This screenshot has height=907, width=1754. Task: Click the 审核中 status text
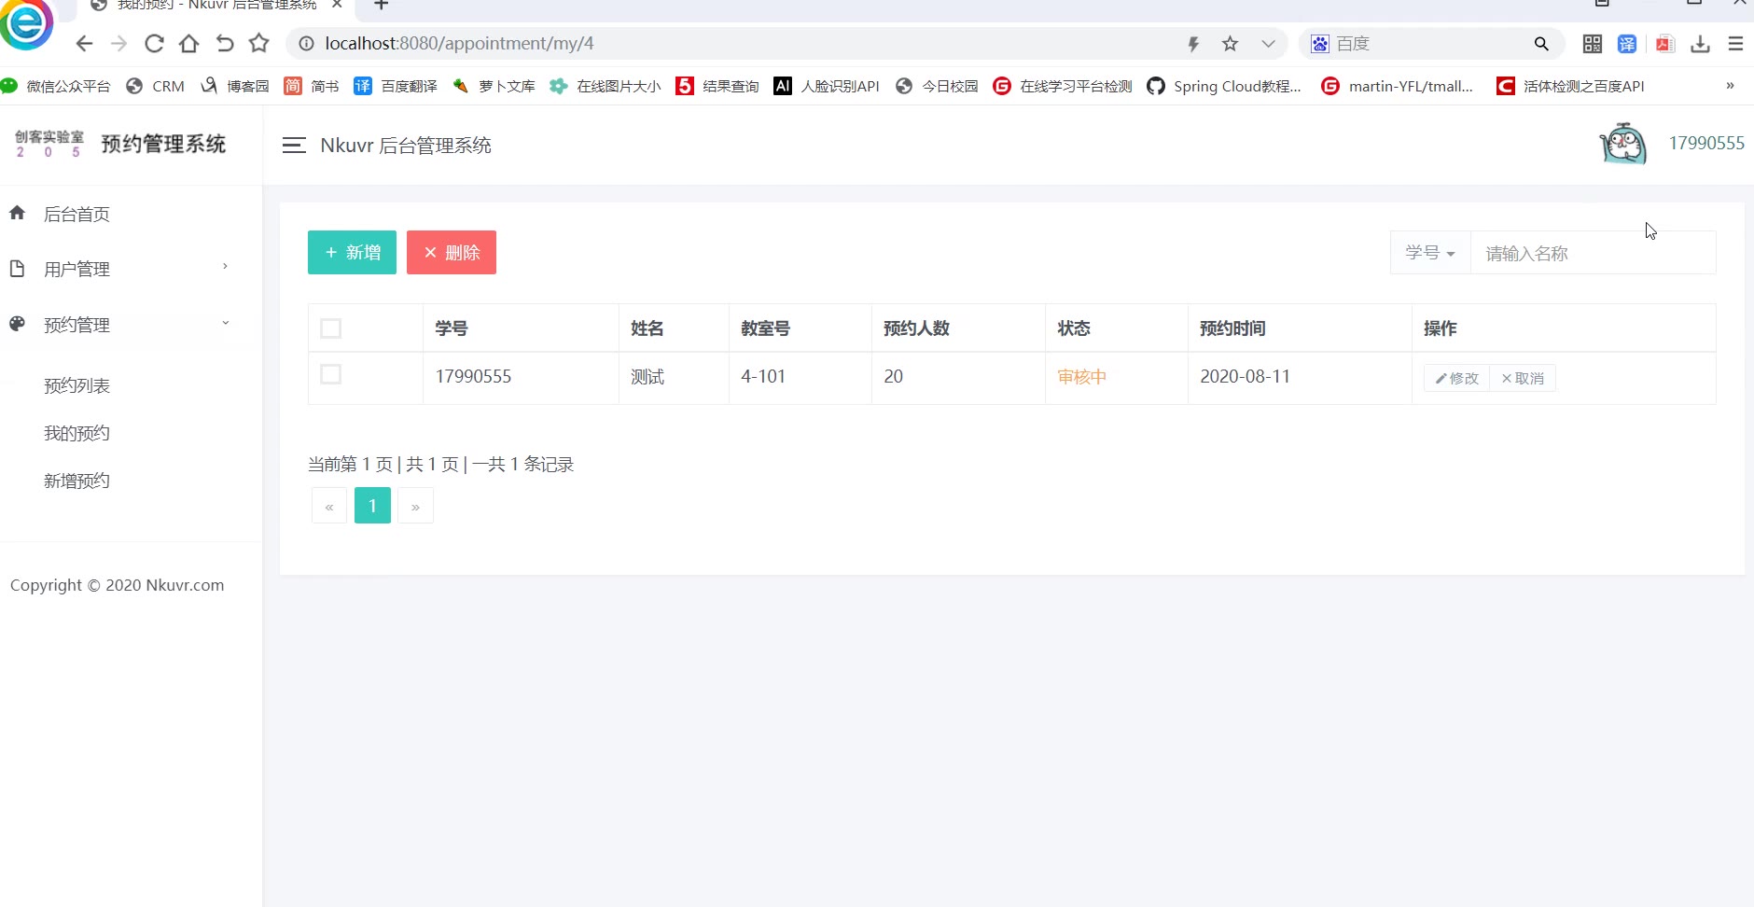tap(1082, 377)
